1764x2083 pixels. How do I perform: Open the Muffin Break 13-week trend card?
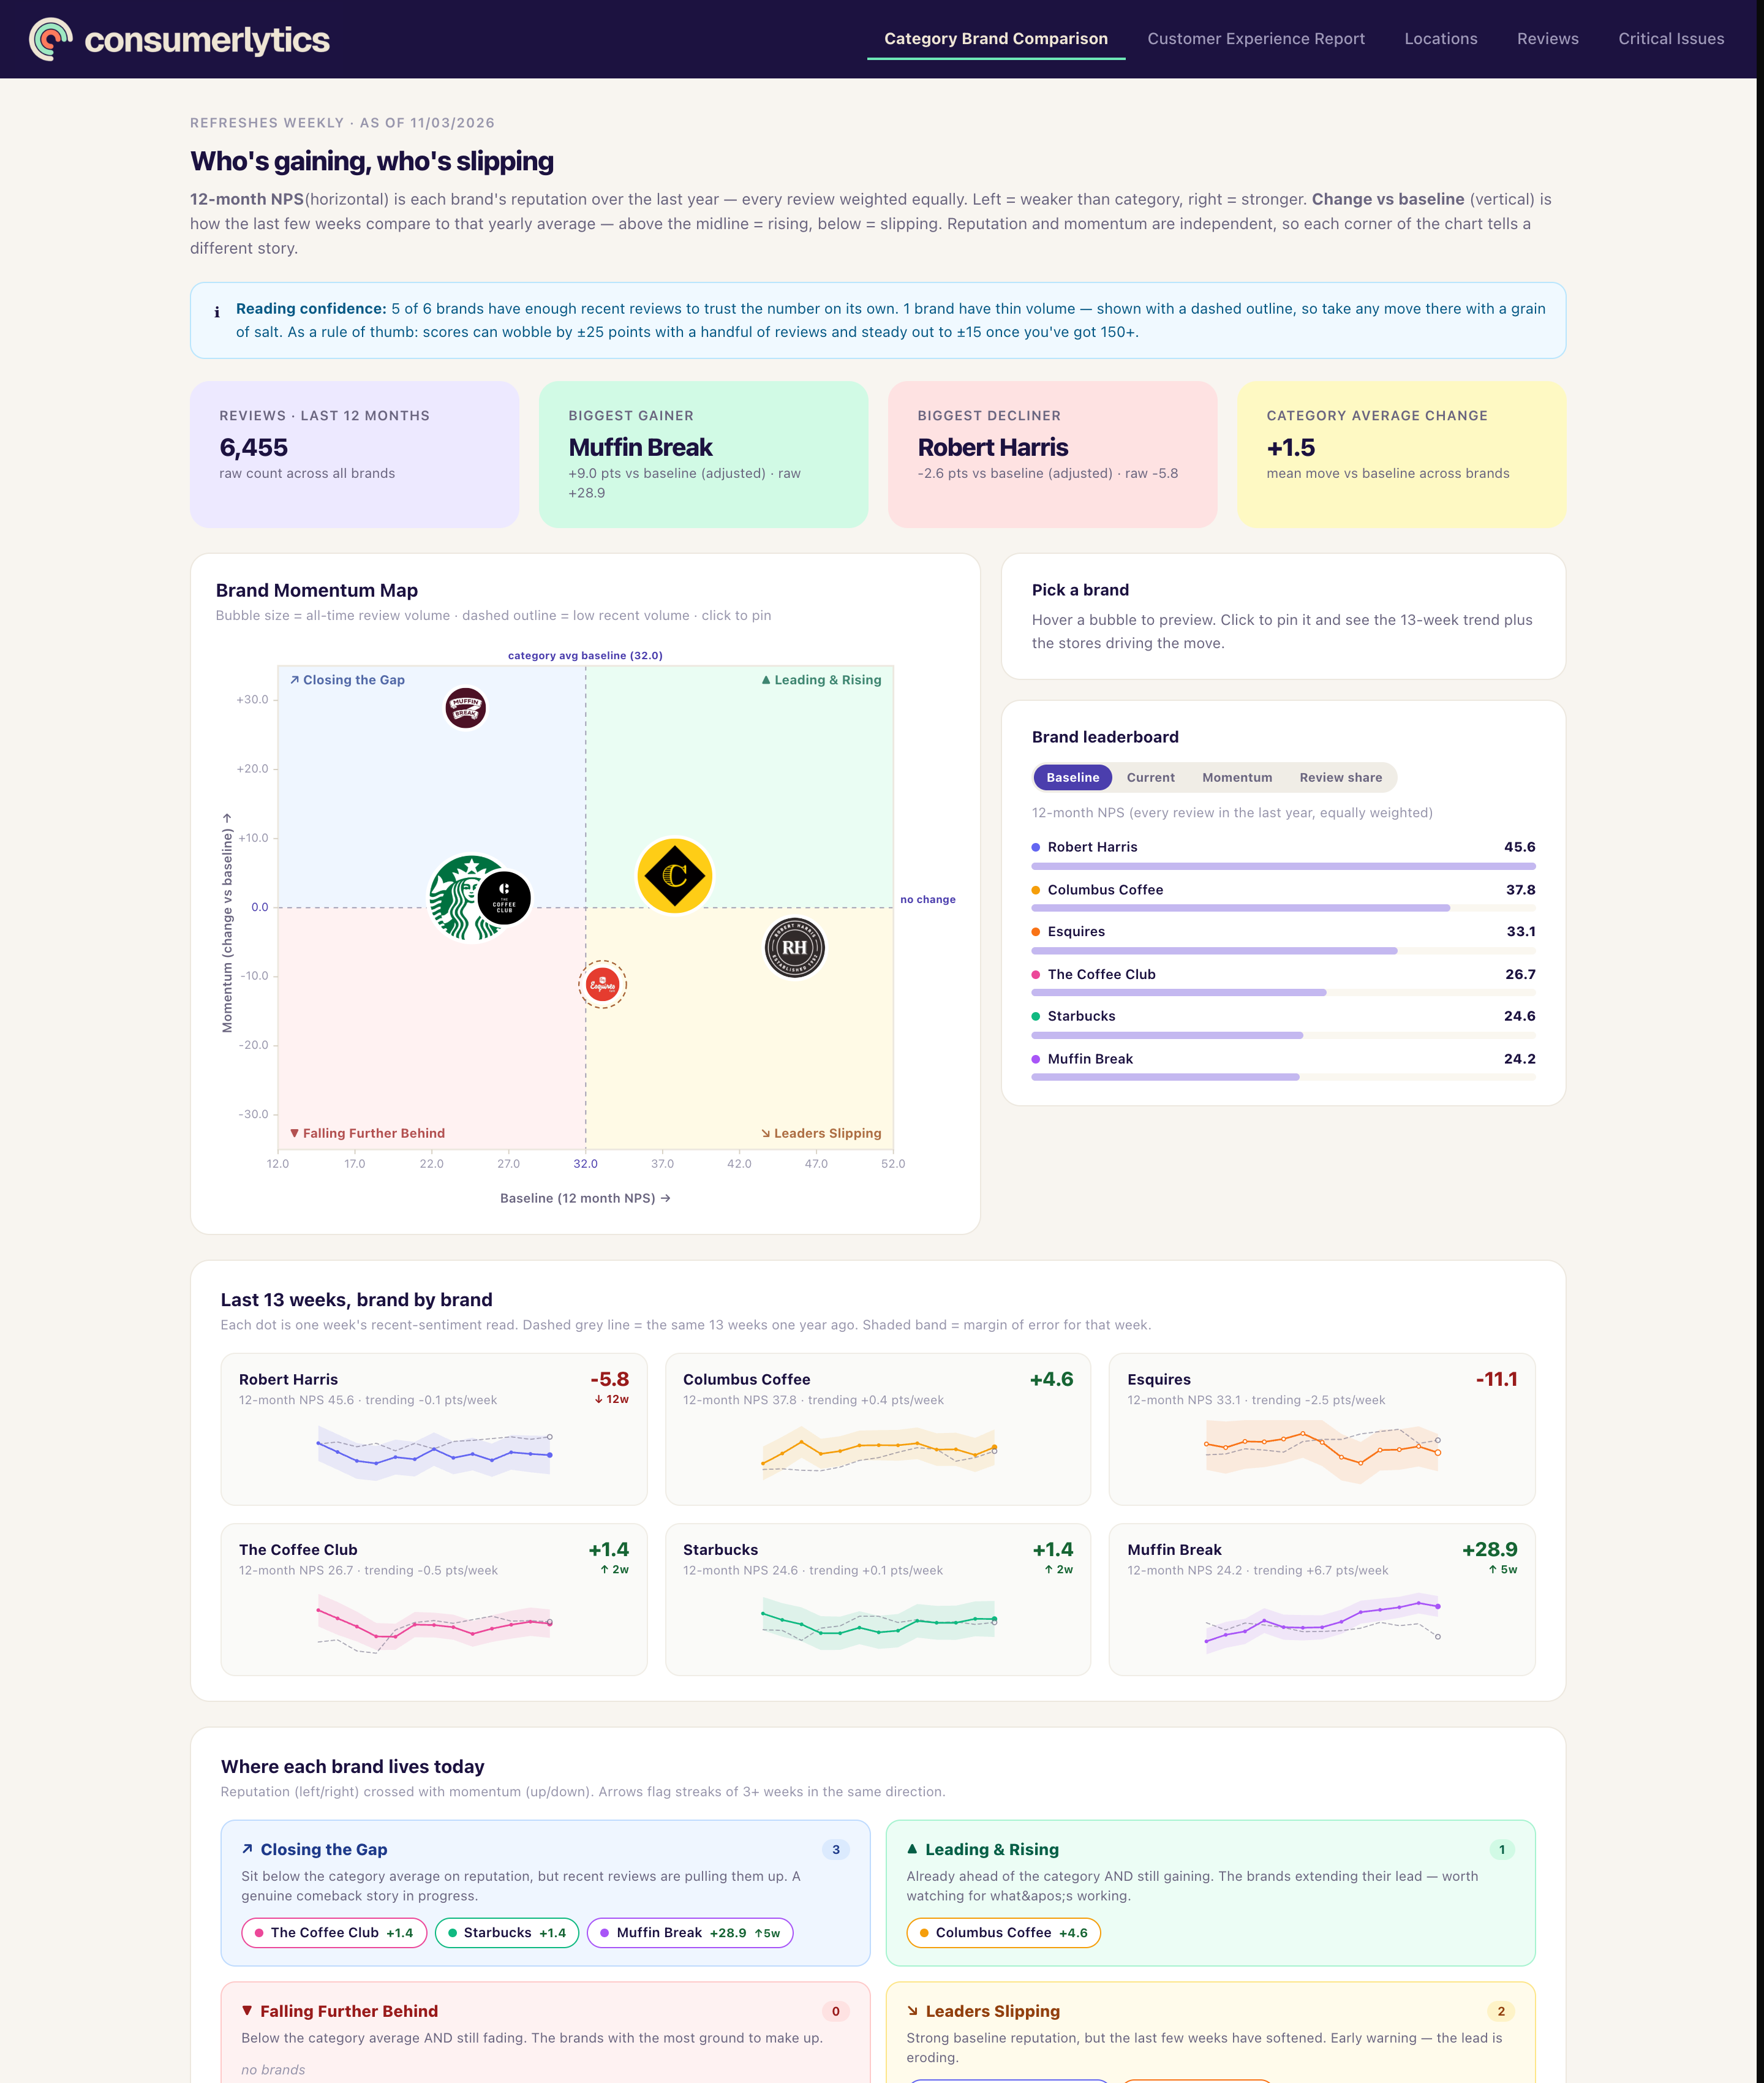coord(1322,1599)
